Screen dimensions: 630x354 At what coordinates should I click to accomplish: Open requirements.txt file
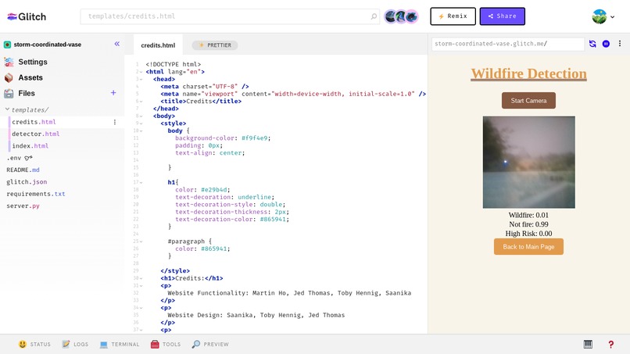pyautogui.click(x=36, y=194)
